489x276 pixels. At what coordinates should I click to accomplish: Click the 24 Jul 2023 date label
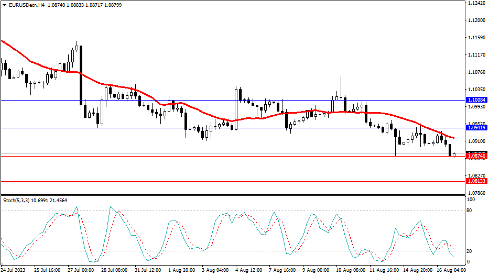(13, 270)
